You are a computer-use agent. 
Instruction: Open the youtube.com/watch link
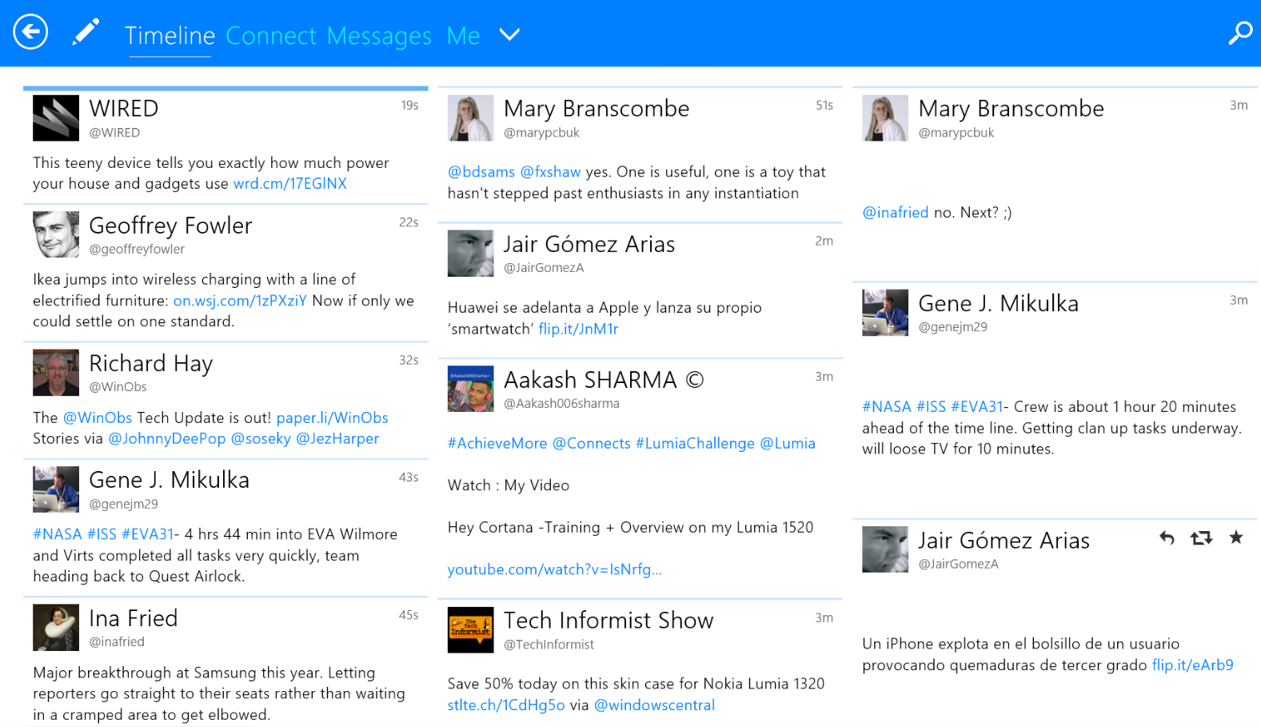[x=554, y=569]
